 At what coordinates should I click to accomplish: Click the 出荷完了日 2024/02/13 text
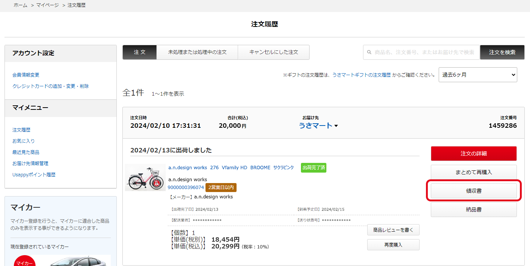(x=194, y=209)
